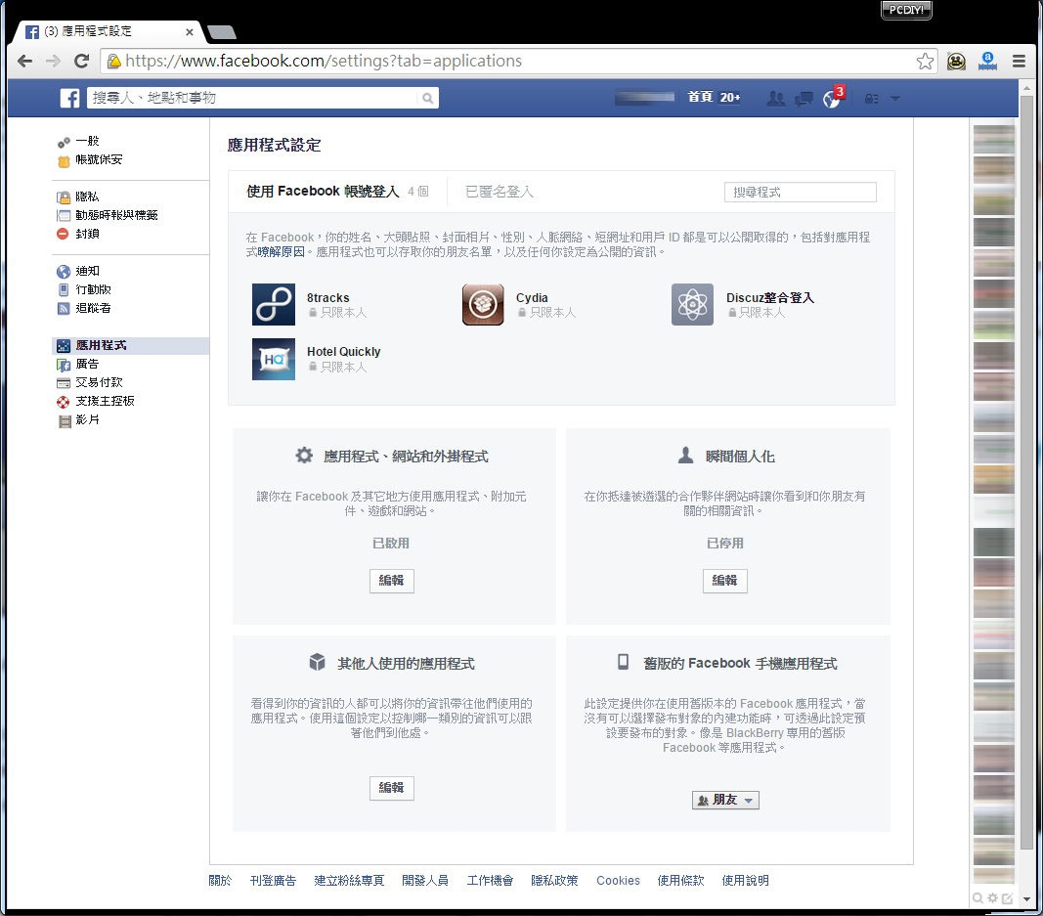The image size is (1043, 916).
Task: Open the Hotel Quickly app name link
Action: click(344, 352)
